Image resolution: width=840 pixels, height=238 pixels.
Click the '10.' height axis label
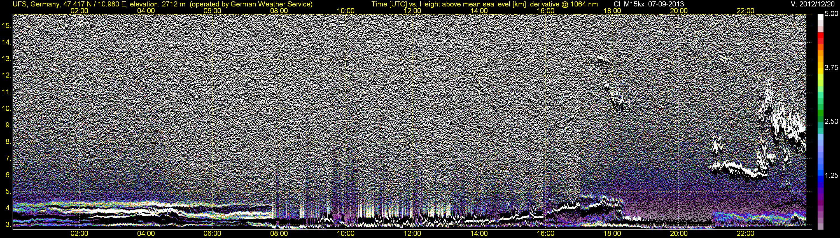point(6,109)
